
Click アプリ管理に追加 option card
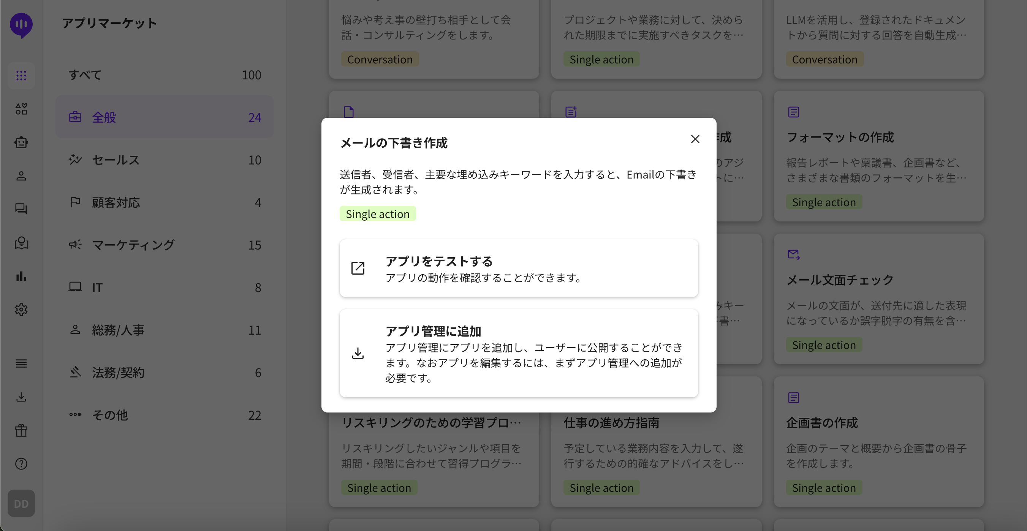pyautogui.click(x=518, y=353)
